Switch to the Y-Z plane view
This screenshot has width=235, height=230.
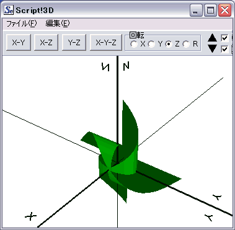(74, 43)
